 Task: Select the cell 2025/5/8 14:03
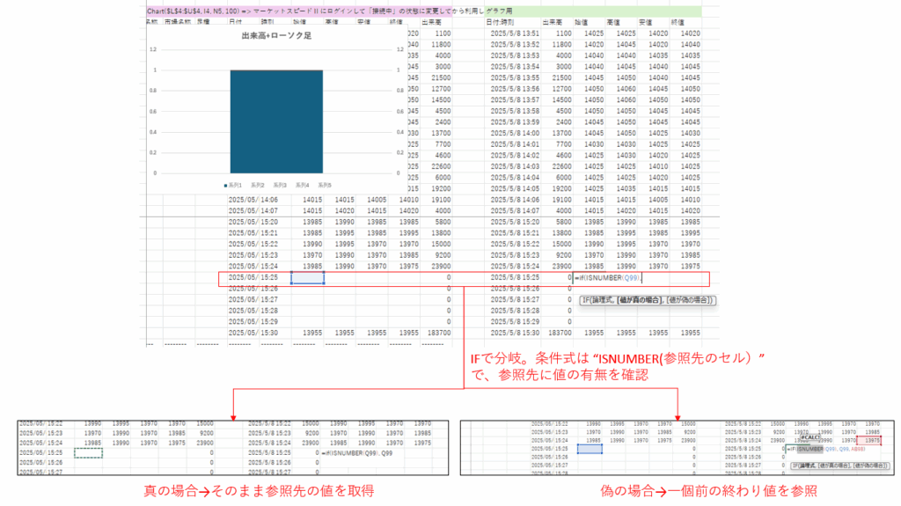click(x=515, y=166)
